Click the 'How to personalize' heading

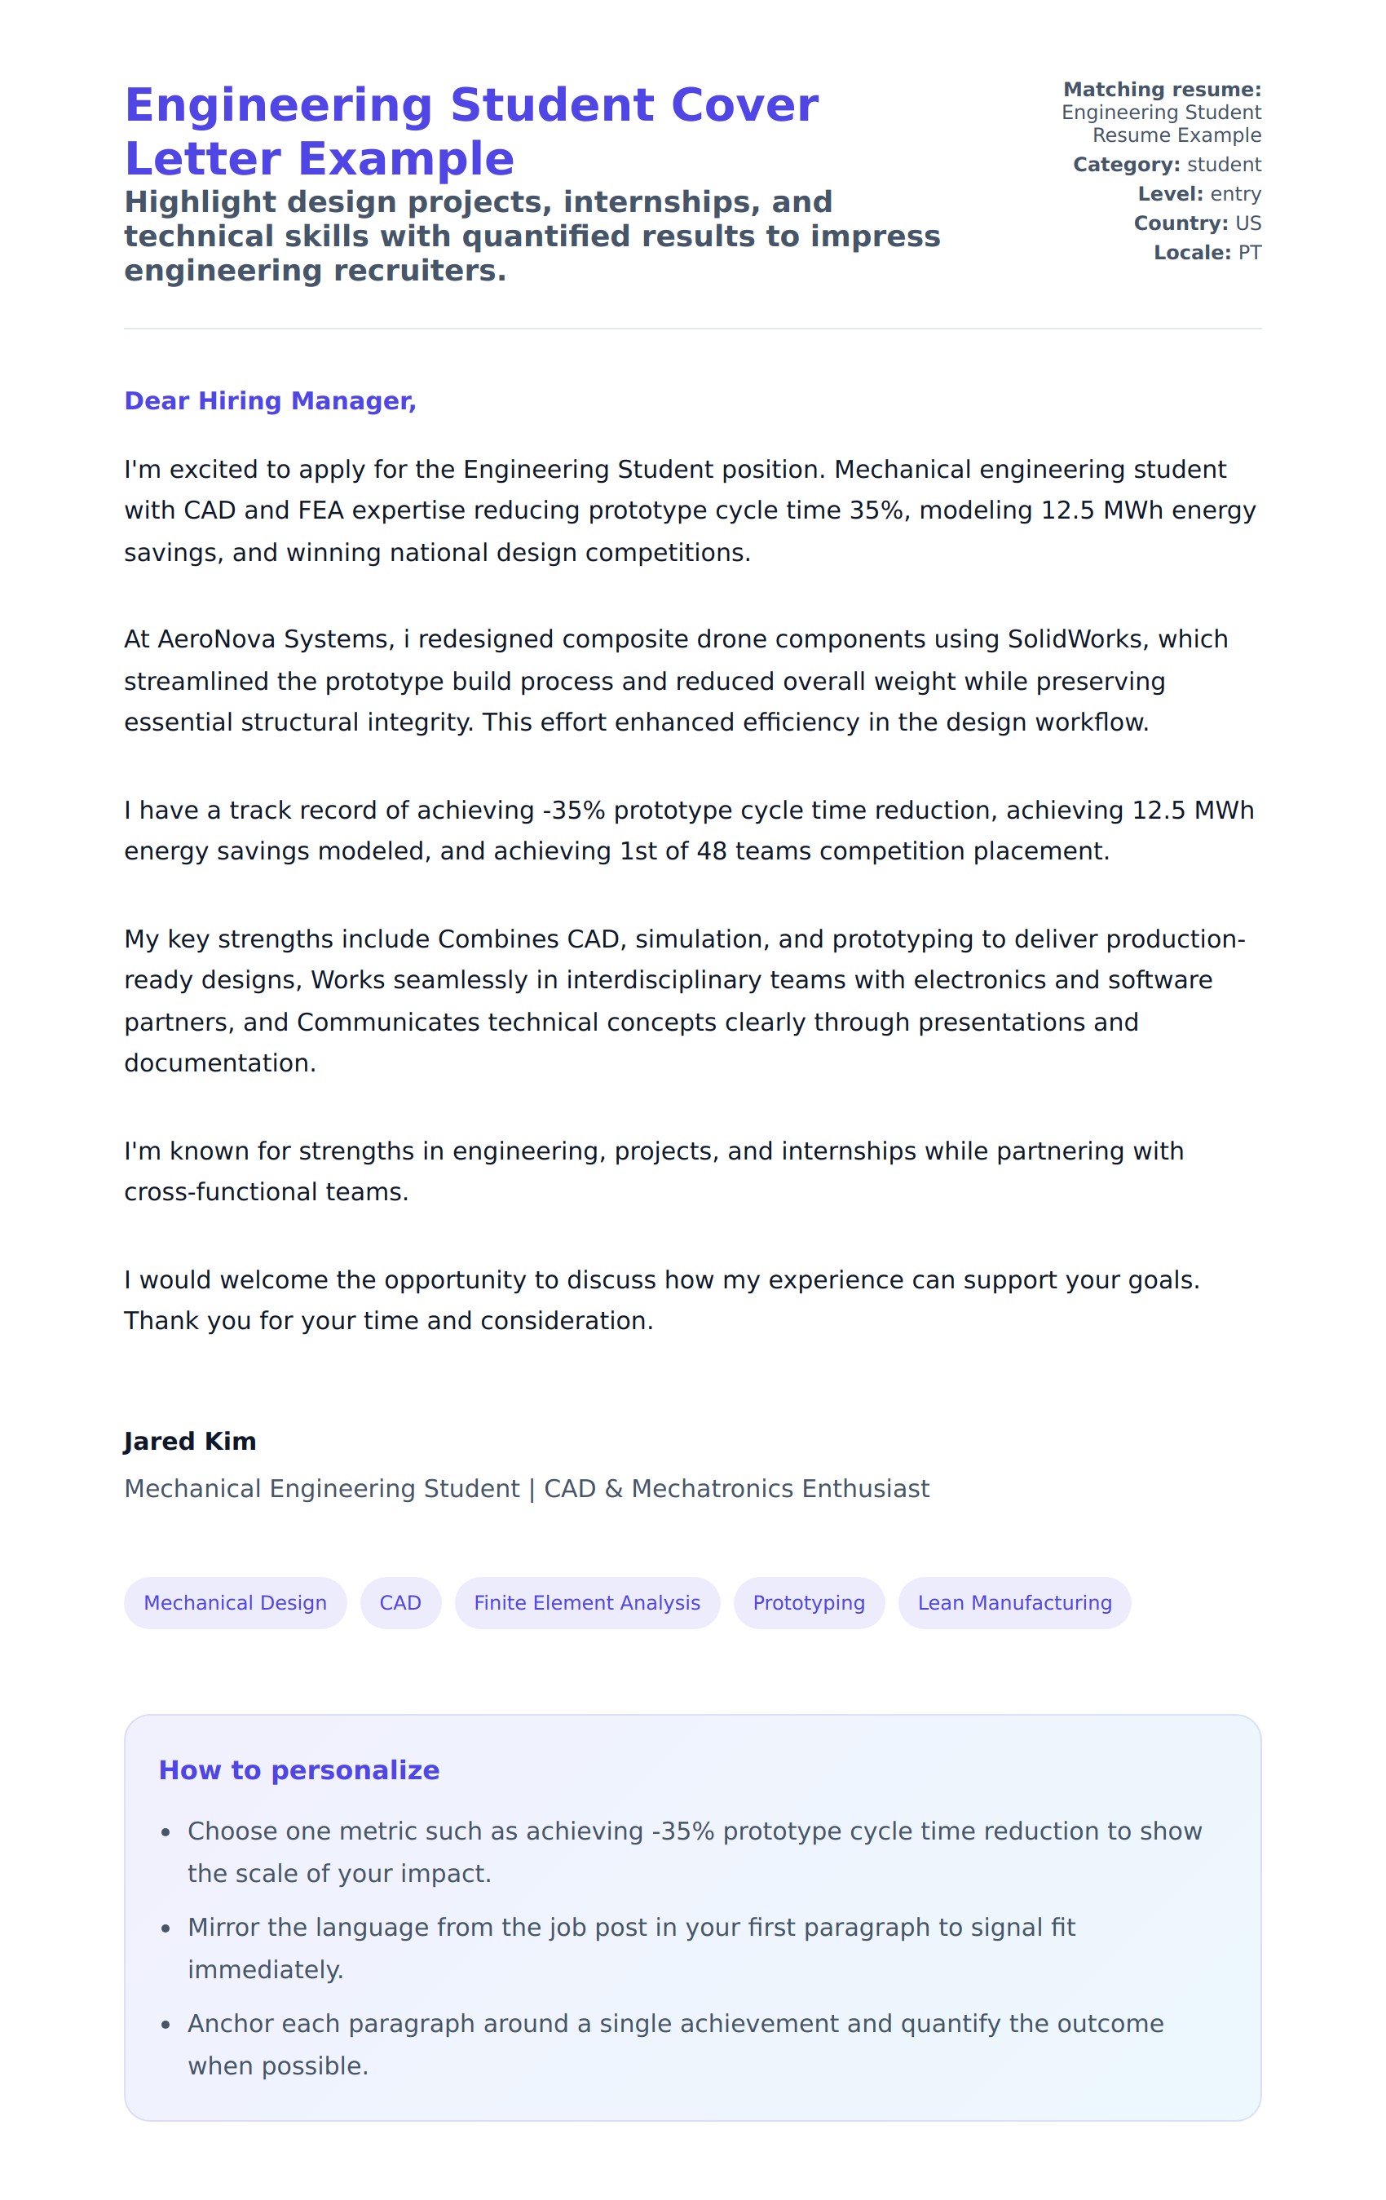click(x=298, y=1769)
